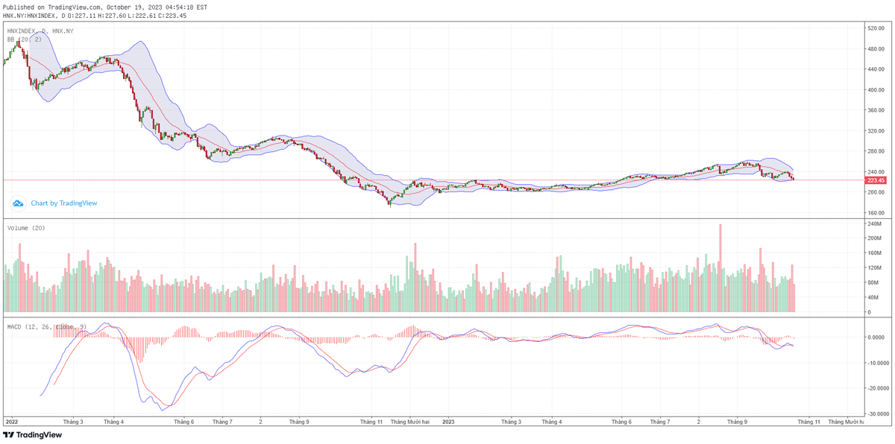Image resolution: width=895 pixels, height=444 pixels.
Task: Select the MACD (12, 26, close, 9) label
Action: coord(47,326)
